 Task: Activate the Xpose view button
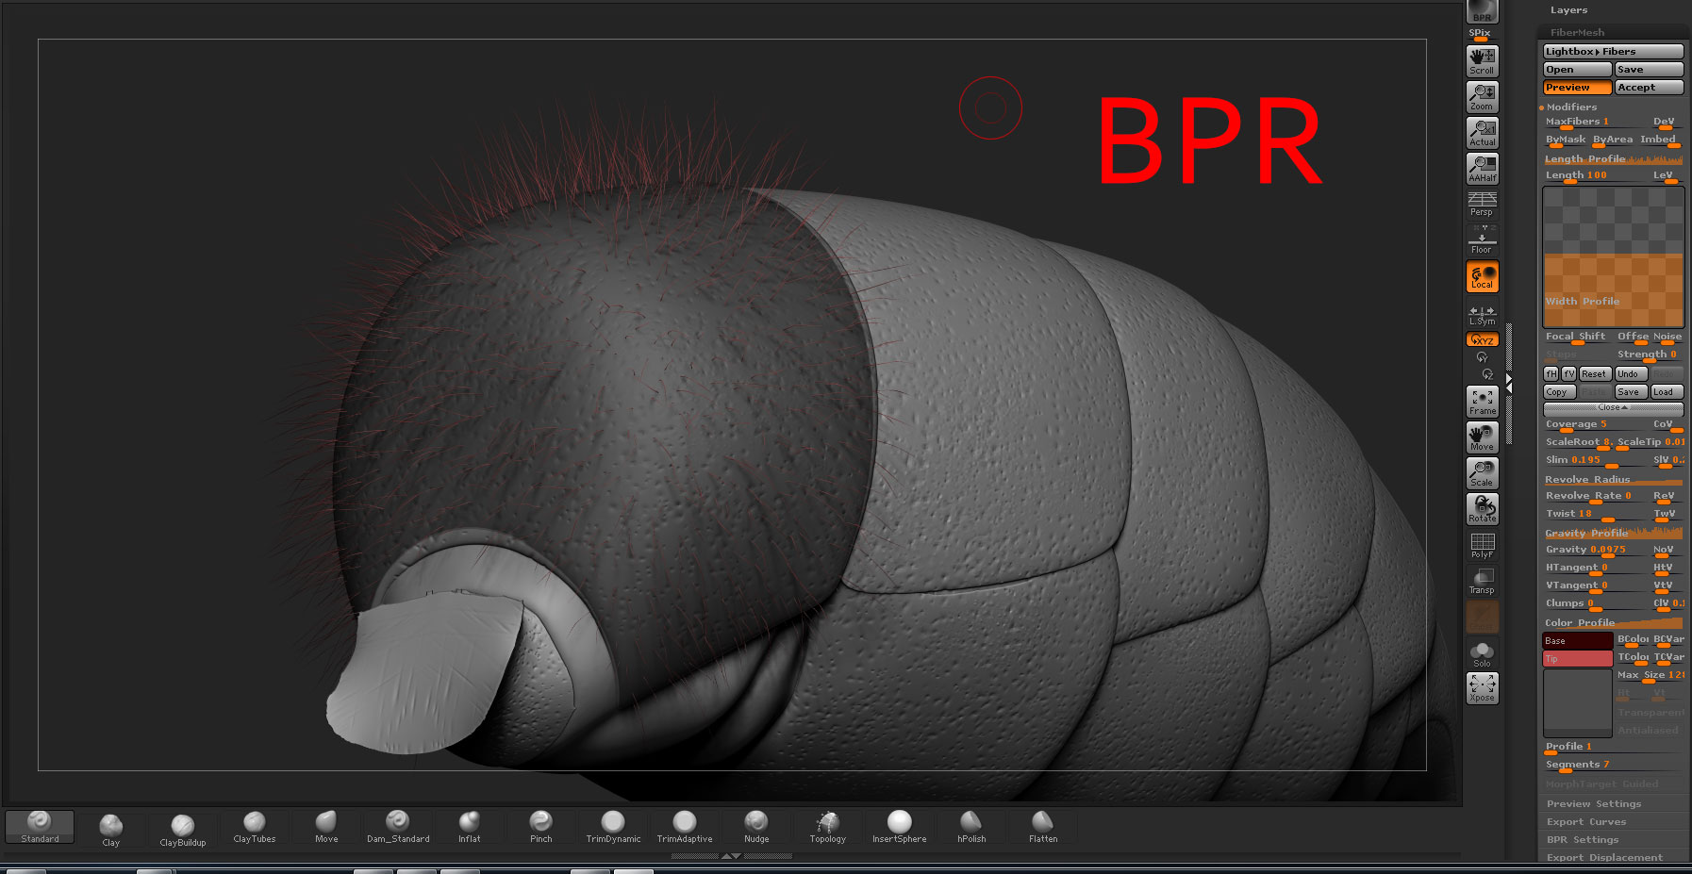pyautogui.click(x=1482, y=688)
